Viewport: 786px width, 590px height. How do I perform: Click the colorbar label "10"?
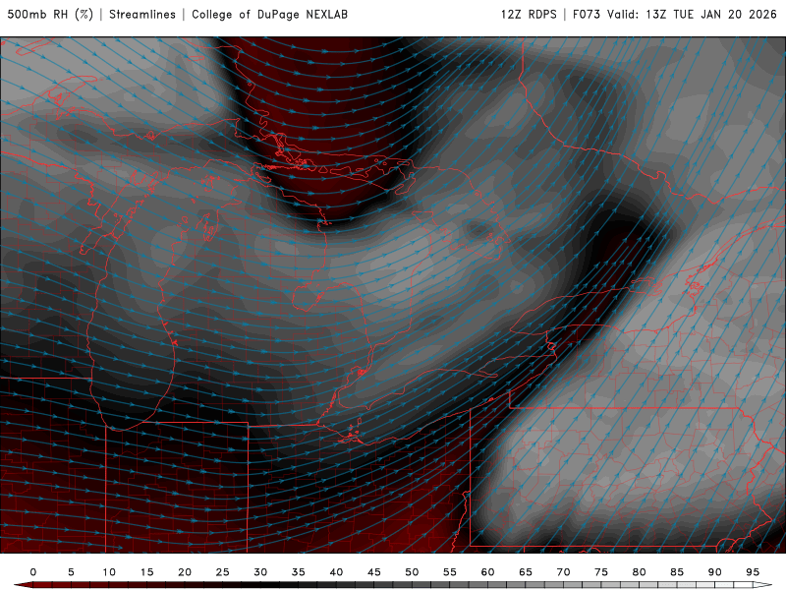point(109,572)
